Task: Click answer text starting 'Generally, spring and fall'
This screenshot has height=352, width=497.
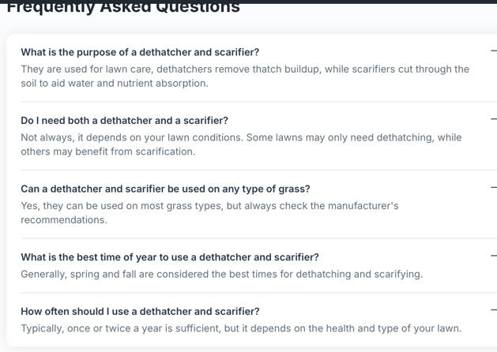Action: [x=221, y=275]
